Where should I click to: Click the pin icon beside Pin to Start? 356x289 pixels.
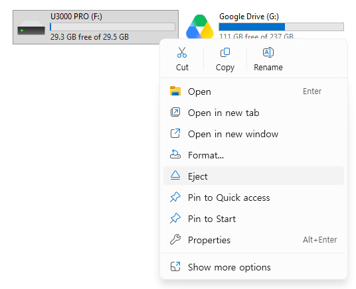[x=175, y=218]
